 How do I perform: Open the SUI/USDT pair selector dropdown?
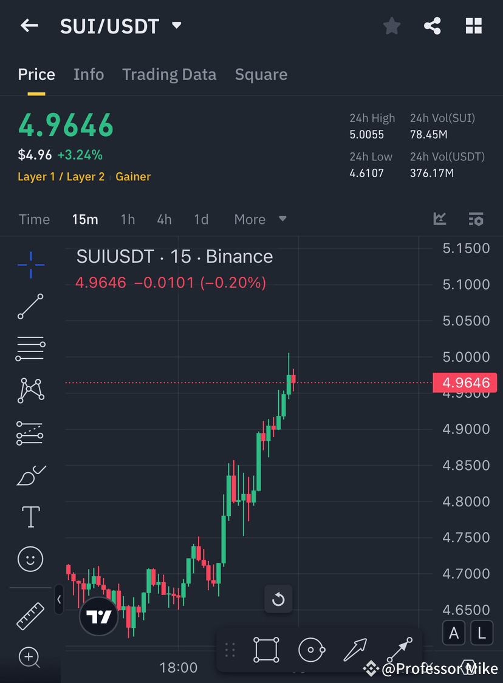click(176, 25)
